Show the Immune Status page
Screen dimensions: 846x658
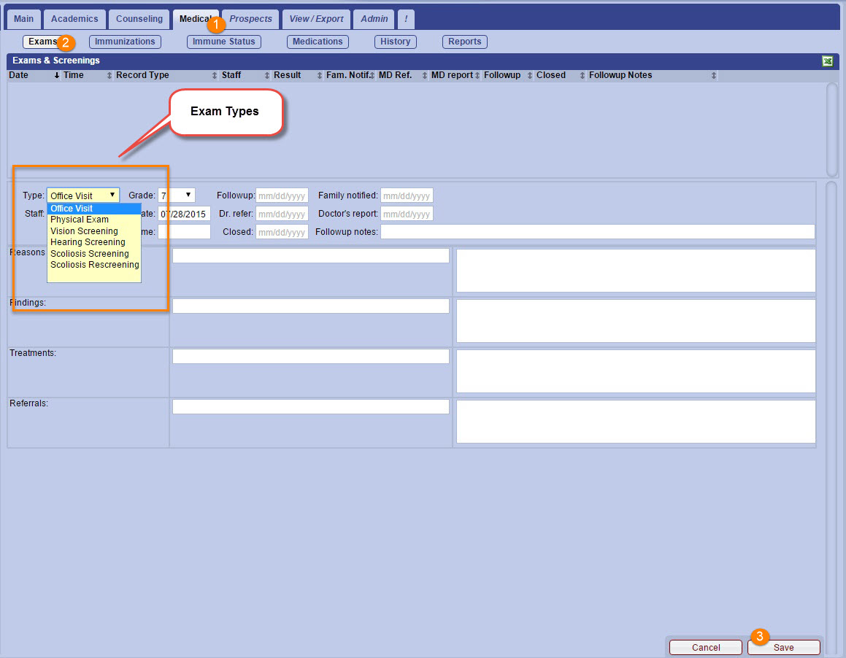coord(223,42)
